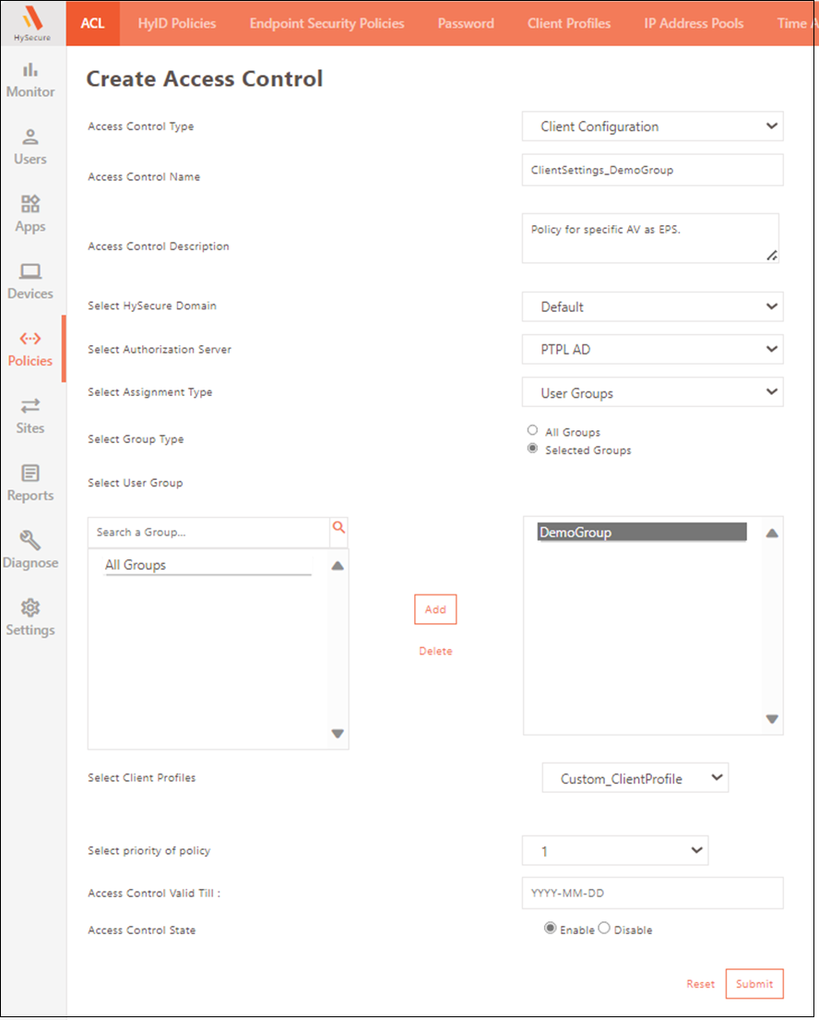This screenshot has width=819, height=1020.
Task: Open the Endpoint Security Policies tab
Action: coord(326,23)
